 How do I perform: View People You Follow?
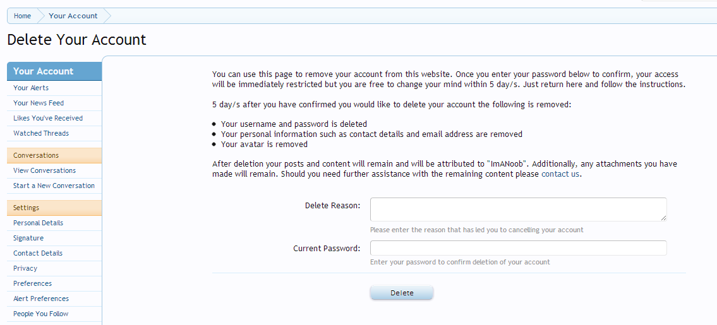[x=41, y=314]
